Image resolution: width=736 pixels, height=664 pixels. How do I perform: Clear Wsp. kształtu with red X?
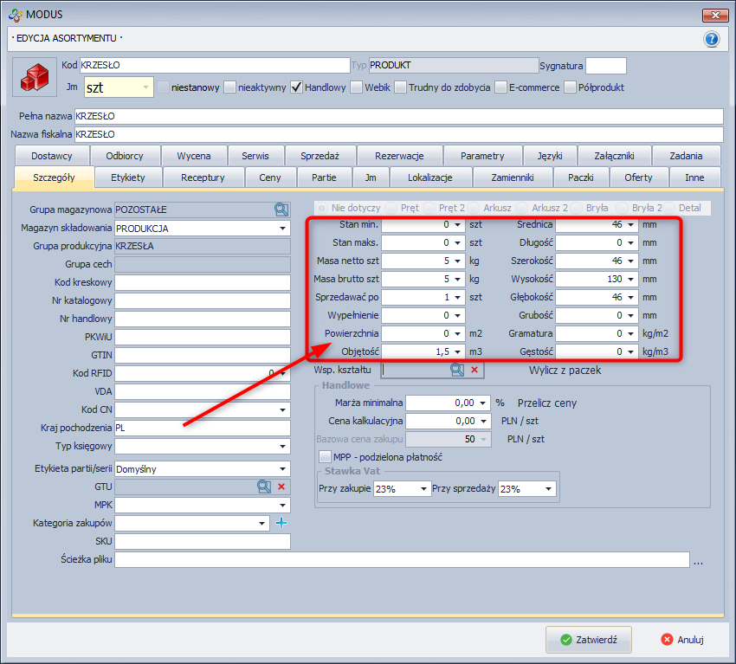click(474, 370)
